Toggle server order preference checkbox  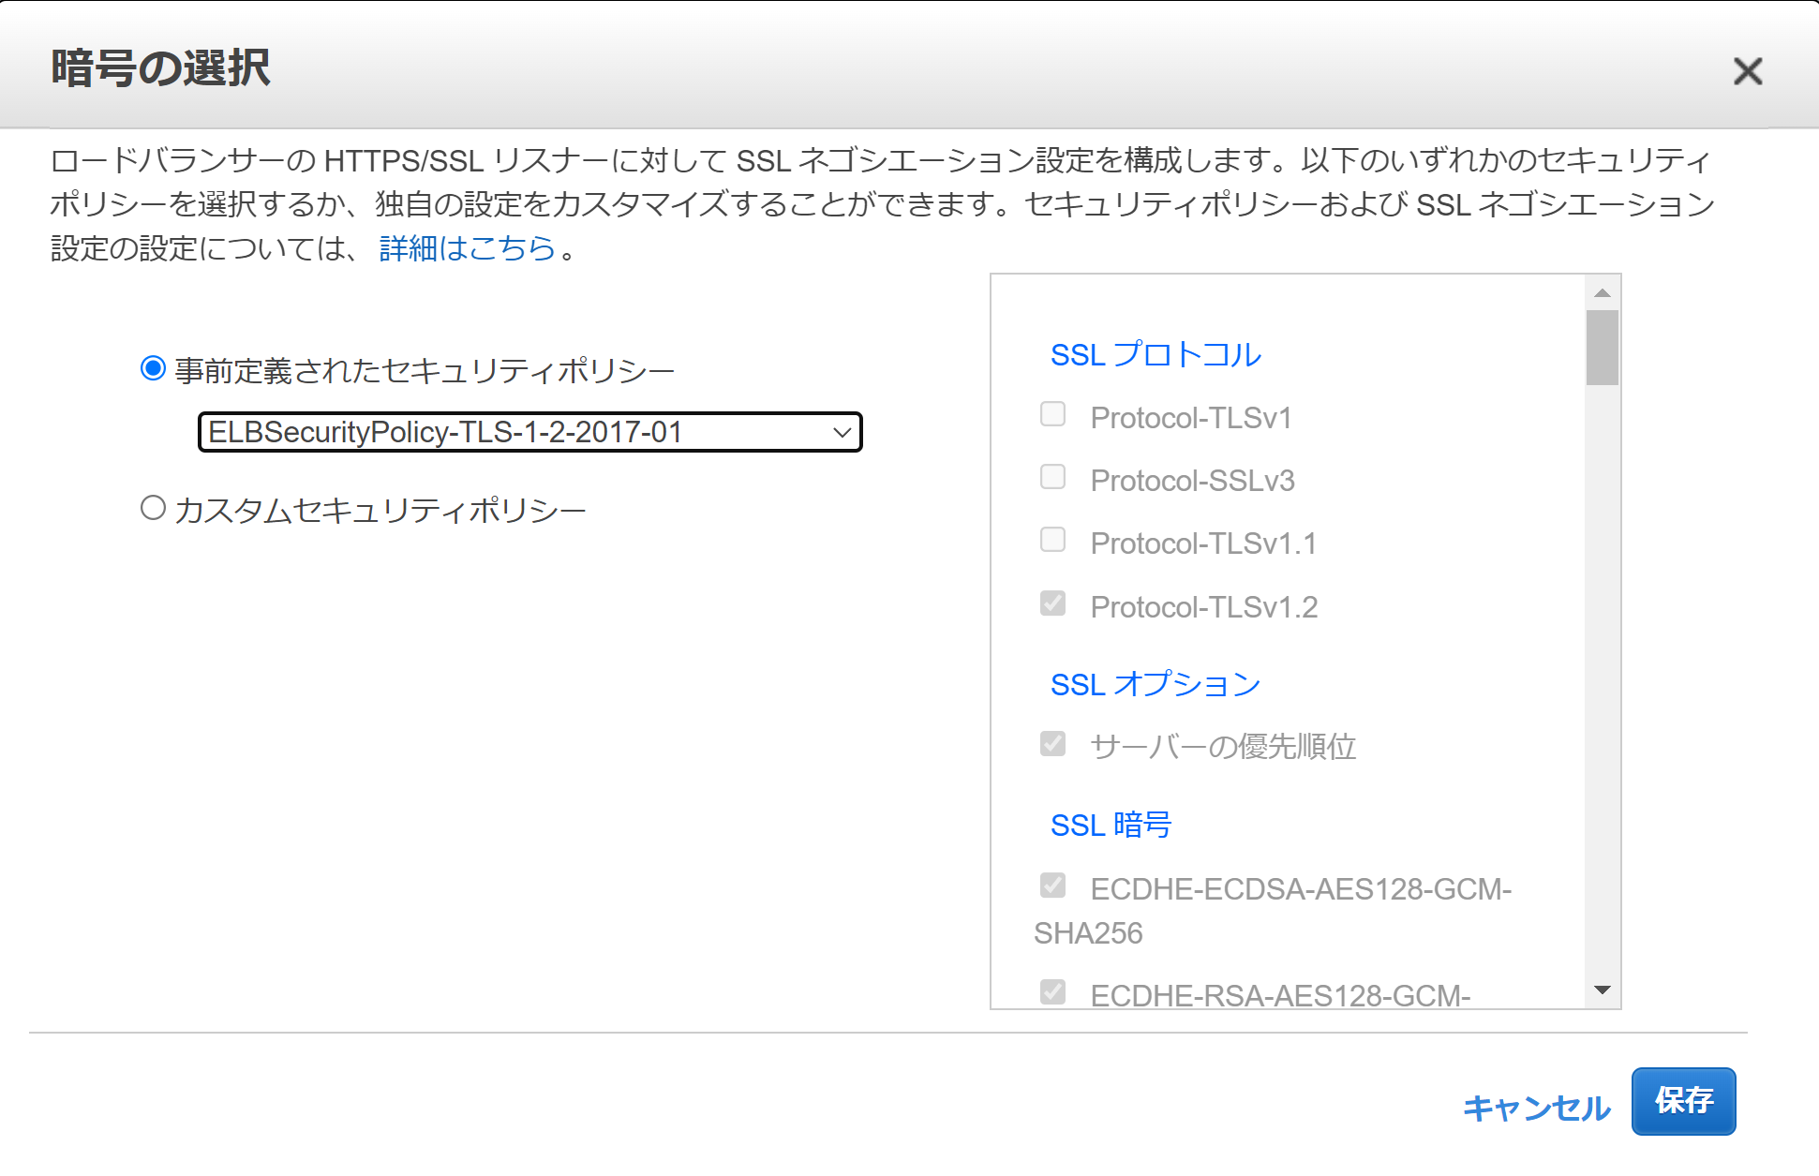[1052, 744]
